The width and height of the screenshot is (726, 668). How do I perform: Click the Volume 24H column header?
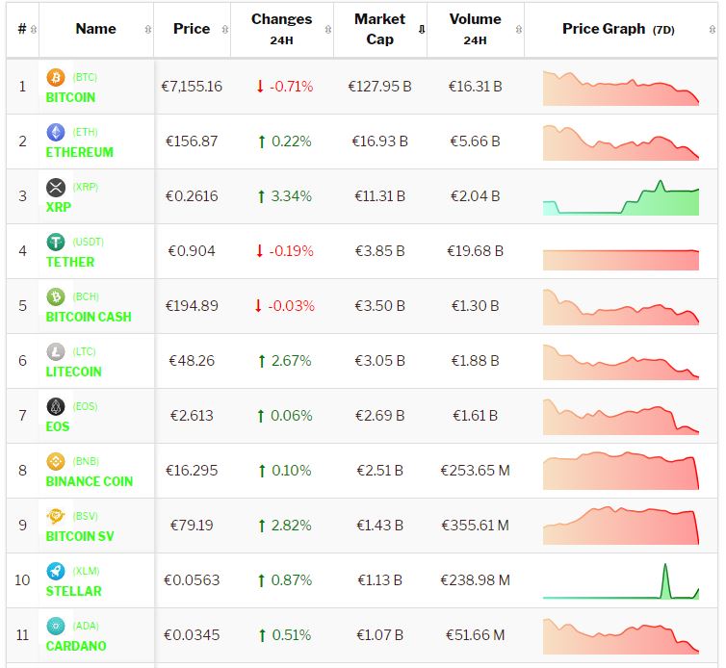pyautogui.click(x=475, y=29)
